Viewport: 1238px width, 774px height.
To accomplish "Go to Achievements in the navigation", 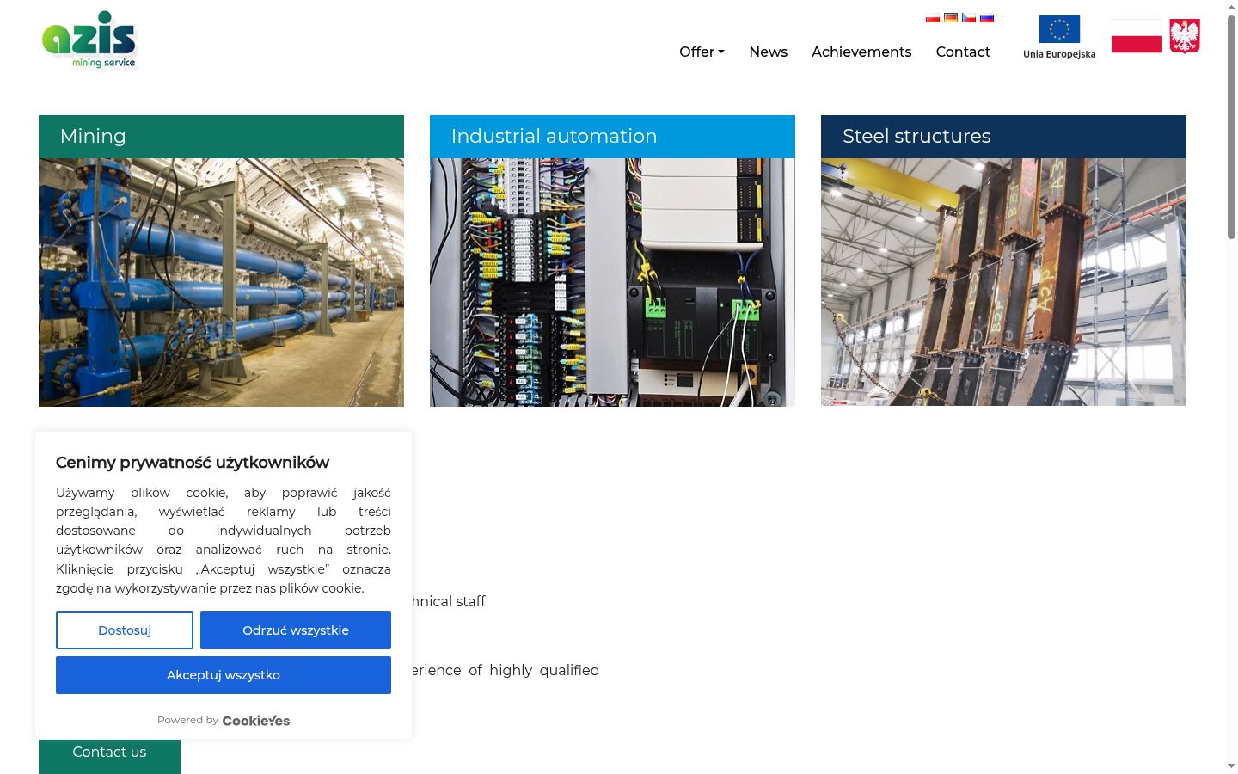I will tap(861, 52).
